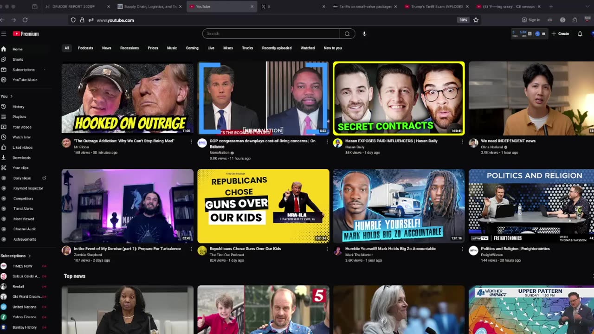The height and width of the screenshot is (334, 594).
Task: Click Sign in in browser toolbar
Action: click(531, 20)
